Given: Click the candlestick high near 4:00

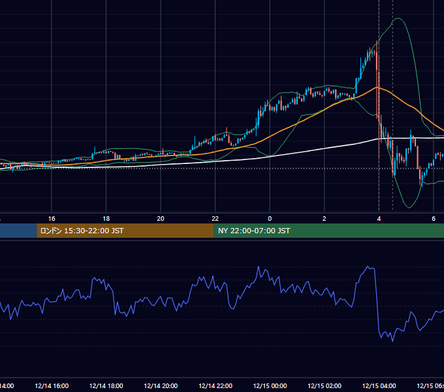Looking at the screenshot, I should (x=377, y=42).
